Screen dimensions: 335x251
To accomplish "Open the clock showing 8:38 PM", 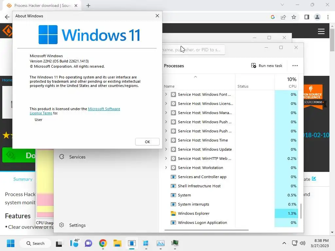I will pos(320,243).
